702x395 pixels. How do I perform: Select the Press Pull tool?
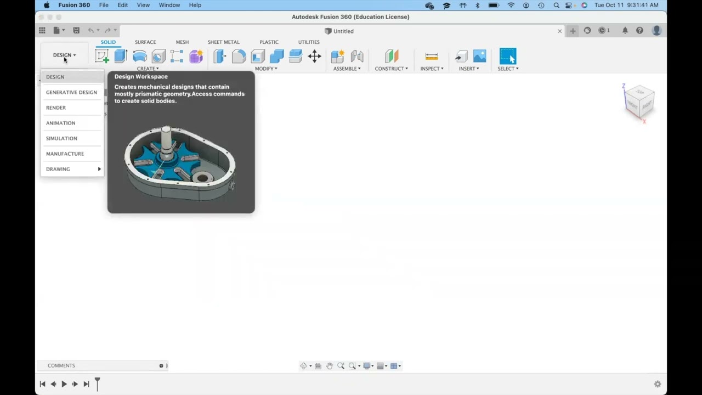[220, 56]
